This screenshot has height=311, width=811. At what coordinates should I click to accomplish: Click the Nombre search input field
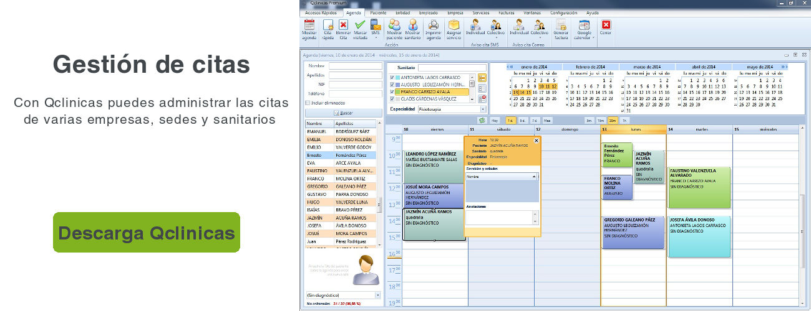point(354,66)
